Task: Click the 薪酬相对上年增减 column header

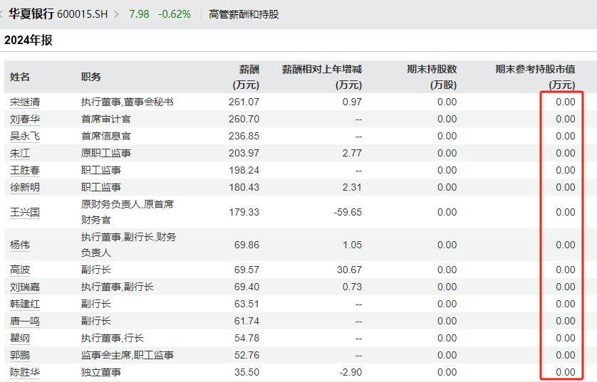Action: coord(322,77)
